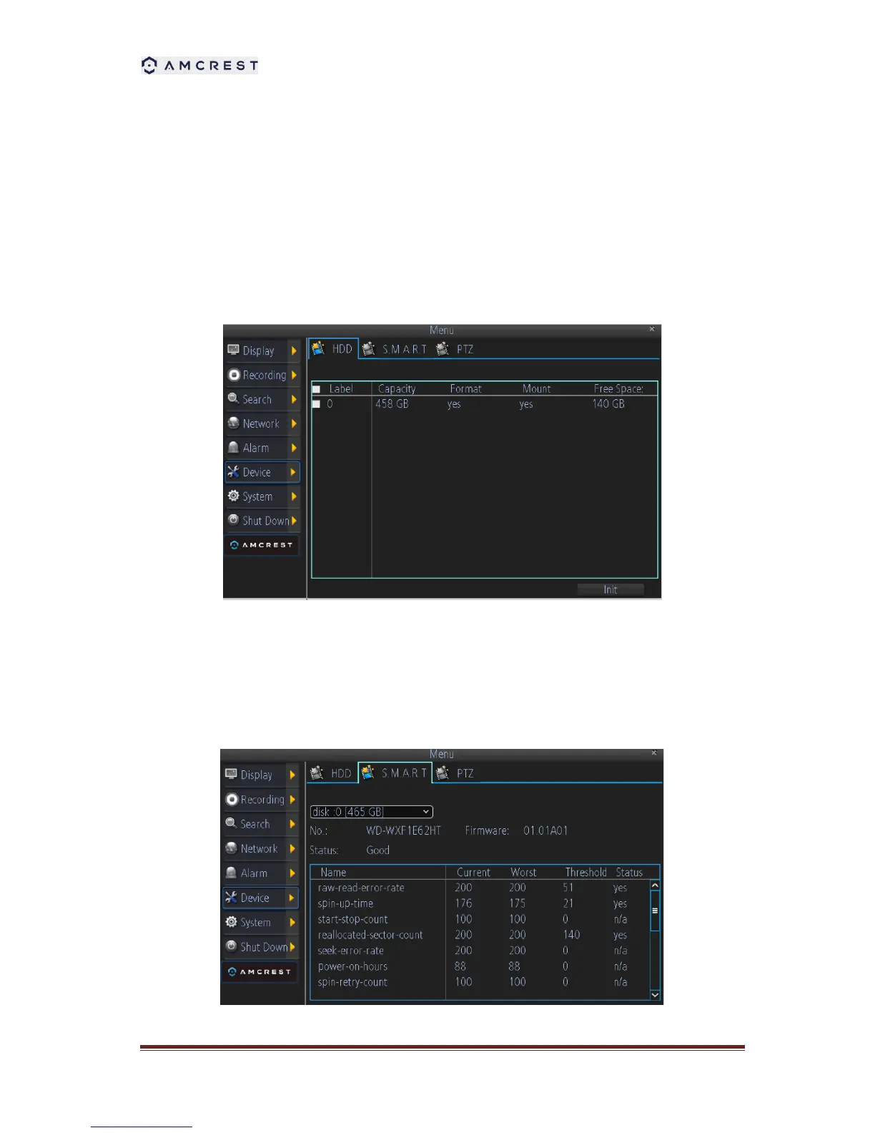Select the spin-up-time row

[x=480, y=903]
